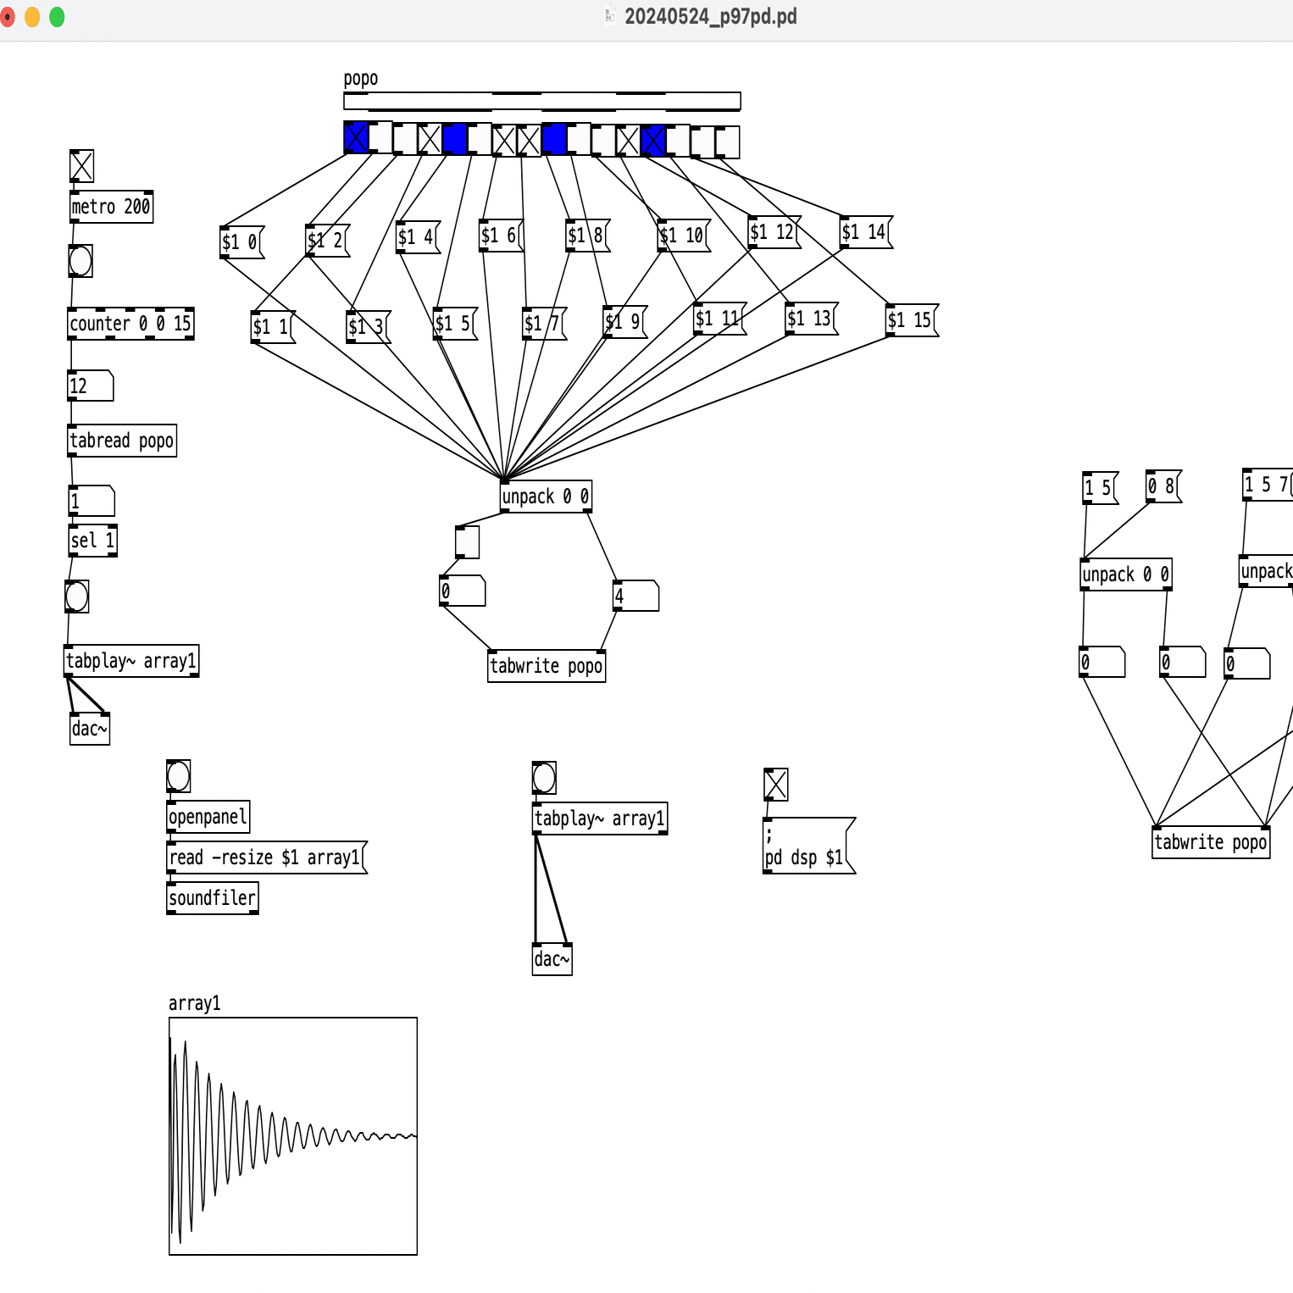Image resolution: width=1293 pixels, height=1293 pixels.
Task: Click the right-side tabwrite popo object
Action: pyautogui.click(x=1210, y=842)
